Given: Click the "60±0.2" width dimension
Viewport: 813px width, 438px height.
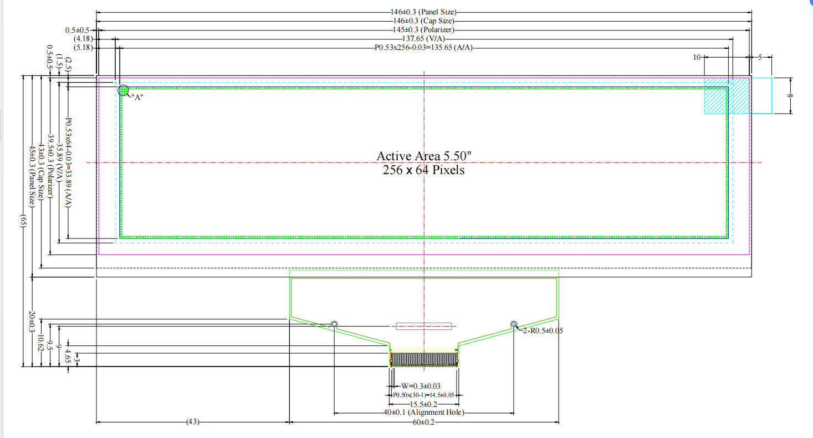Looking at the screenshot, I should (x=424, y=422).
